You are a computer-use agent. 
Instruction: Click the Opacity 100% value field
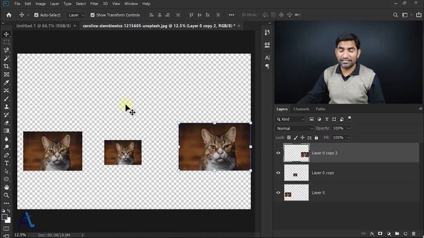[x=339, y=128]
